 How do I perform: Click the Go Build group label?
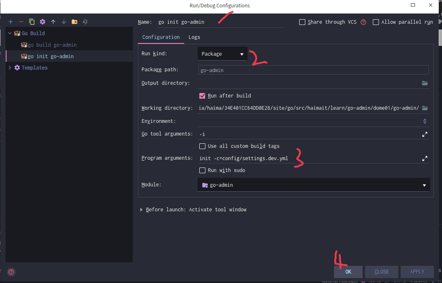click(x=33, y=33)
